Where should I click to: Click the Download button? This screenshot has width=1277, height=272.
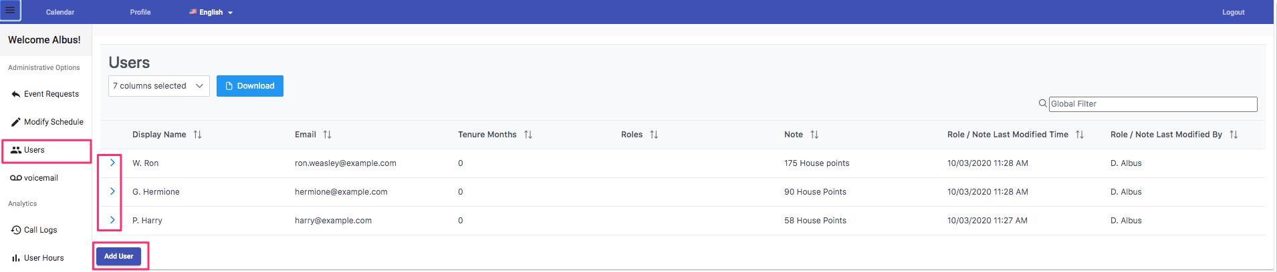pos(250,86)
